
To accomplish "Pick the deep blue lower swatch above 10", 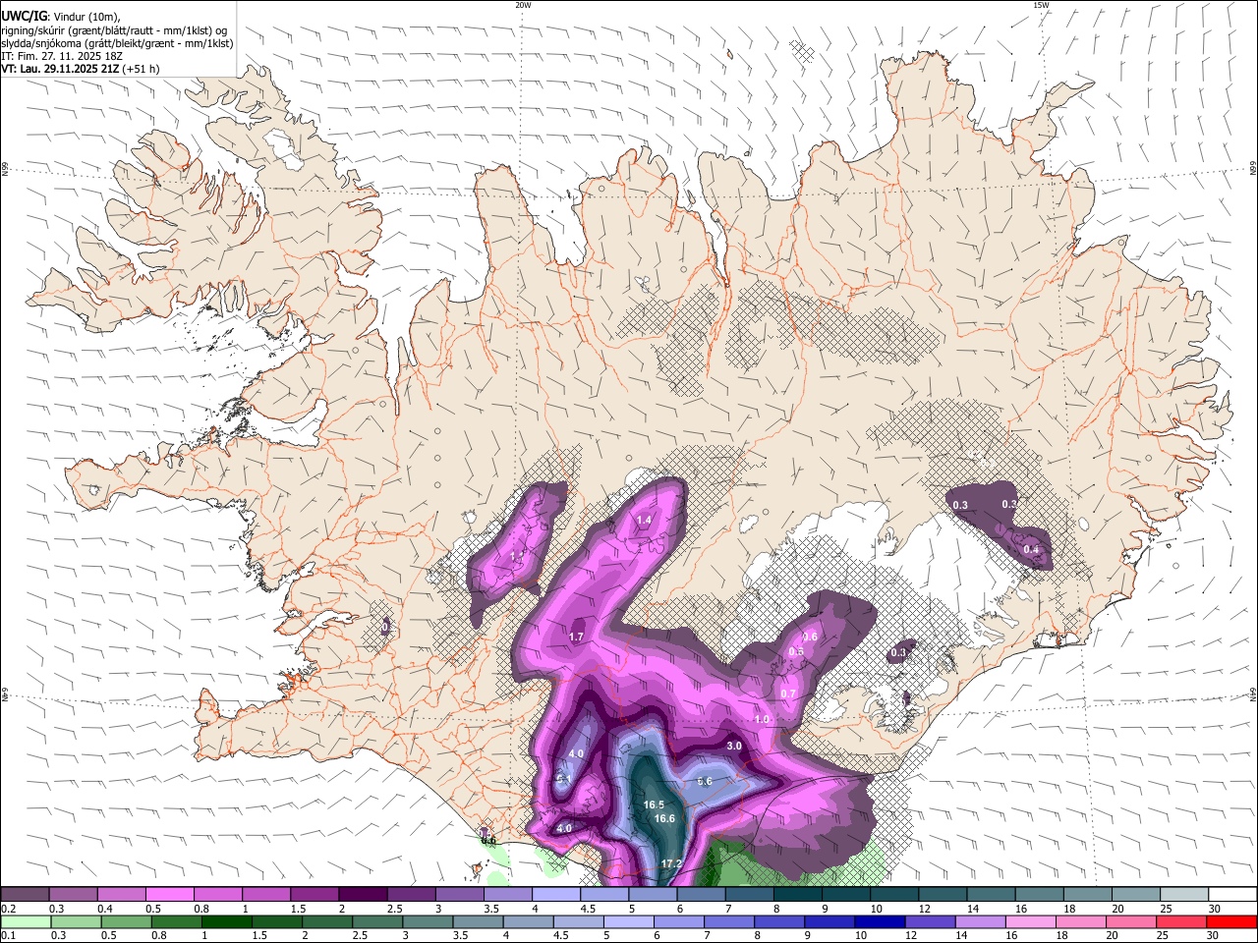I will click(878, 921).
